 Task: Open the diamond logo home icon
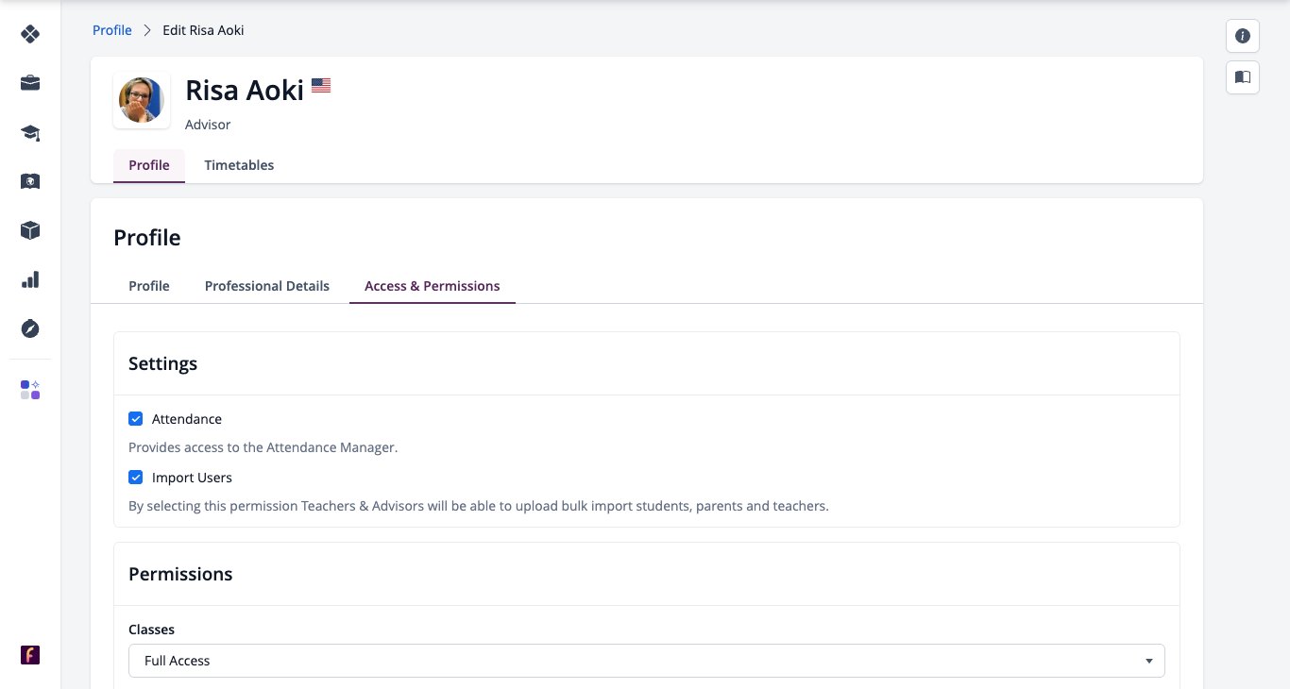tap(30, 34)
